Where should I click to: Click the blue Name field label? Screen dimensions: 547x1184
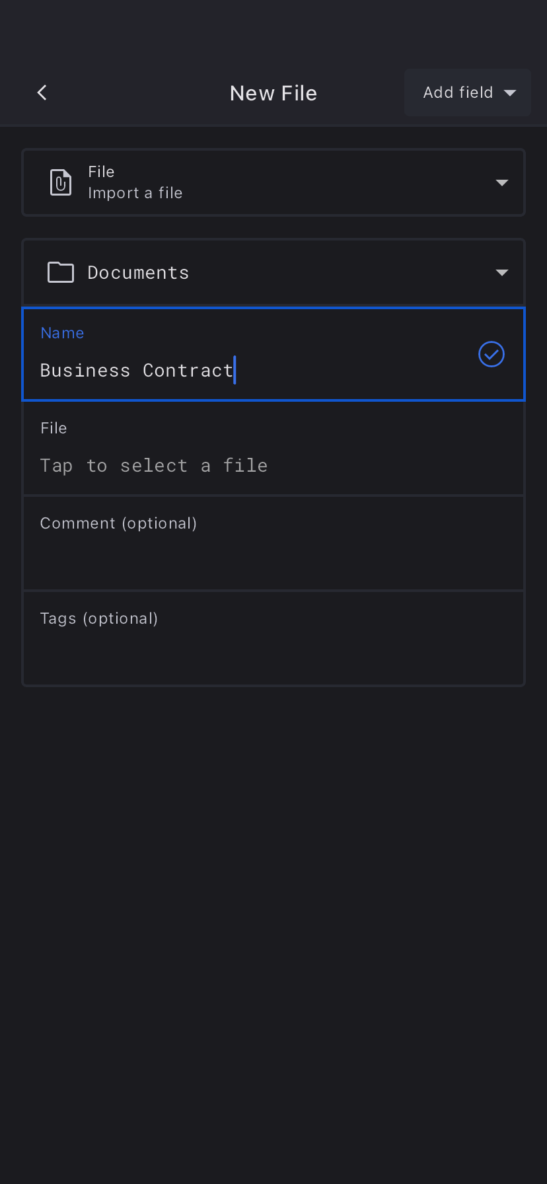tap(62, 333)
